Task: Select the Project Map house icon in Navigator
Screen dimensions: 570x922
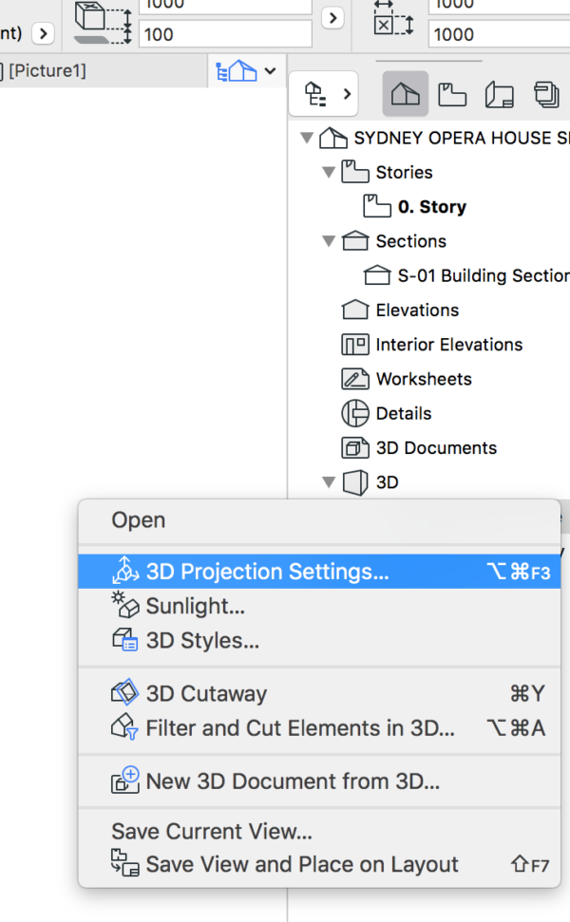Action: coord(406,94)
